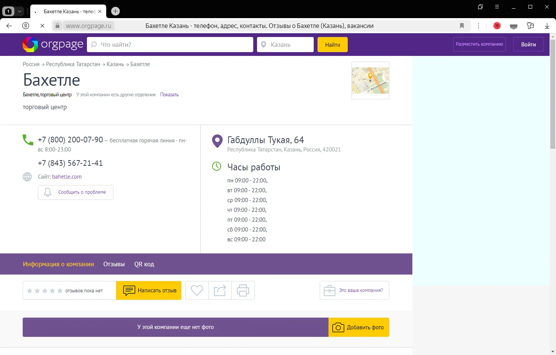Click вс 09:00 - 22:00 hours row

tap(246, 239)
